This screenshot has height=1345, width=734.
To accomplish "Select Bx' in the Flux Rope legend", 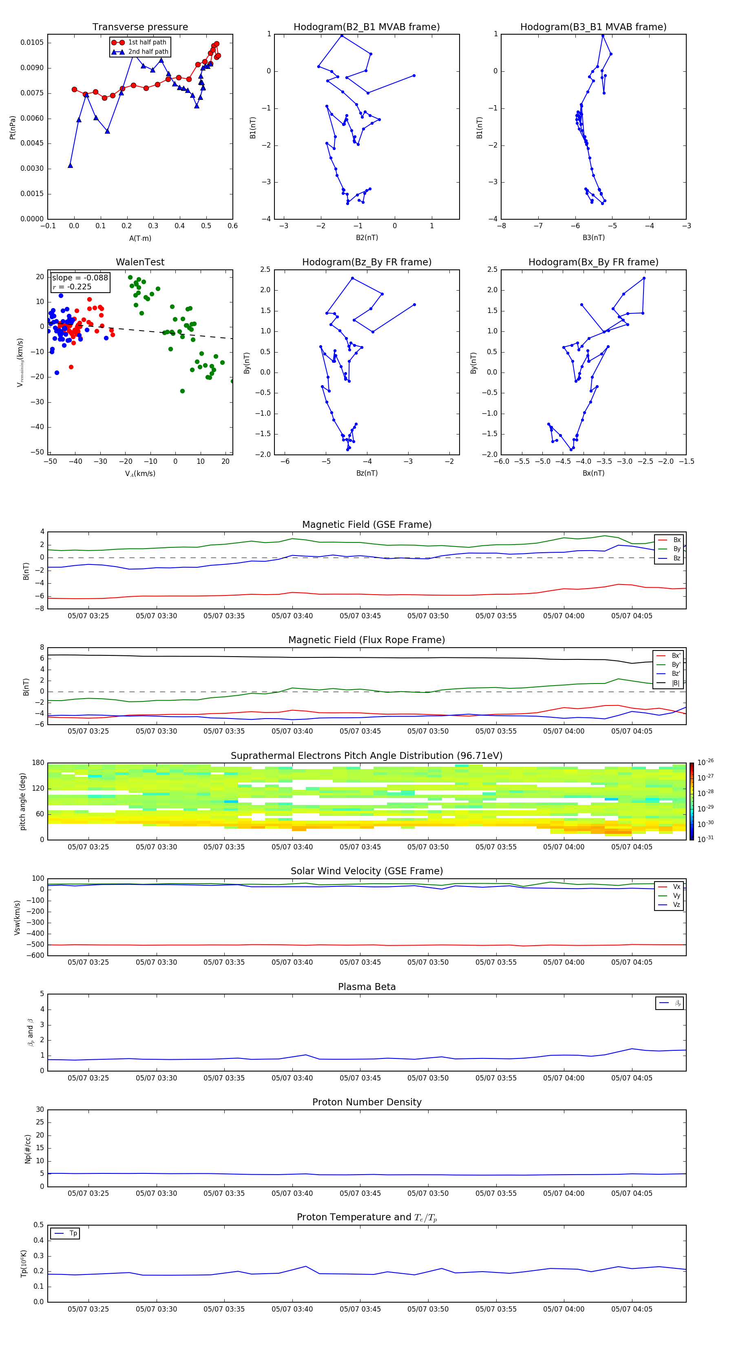I will [x=669, y=656].
